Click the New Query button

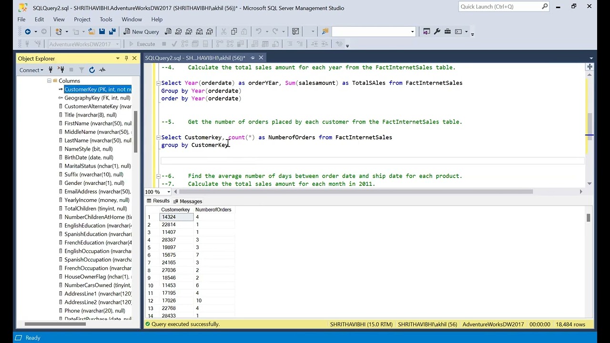click(x=141, y=31)
